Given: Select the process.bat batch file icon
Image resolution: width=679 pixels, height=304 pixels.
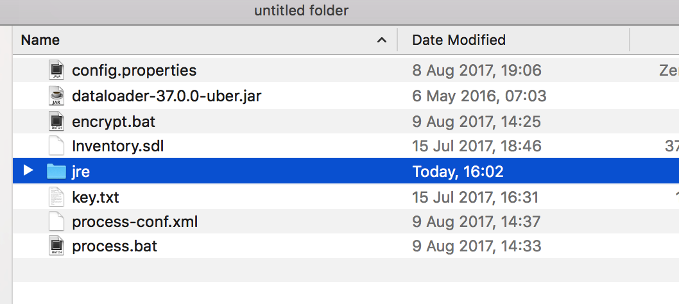Looking at the screenshot, I should pyautogui.click(x=56, y=246).
